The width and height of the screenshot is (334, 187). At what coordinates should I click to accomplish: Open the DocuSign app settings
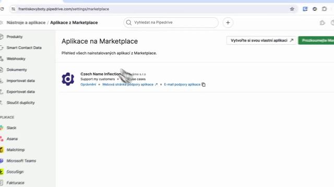15,172
